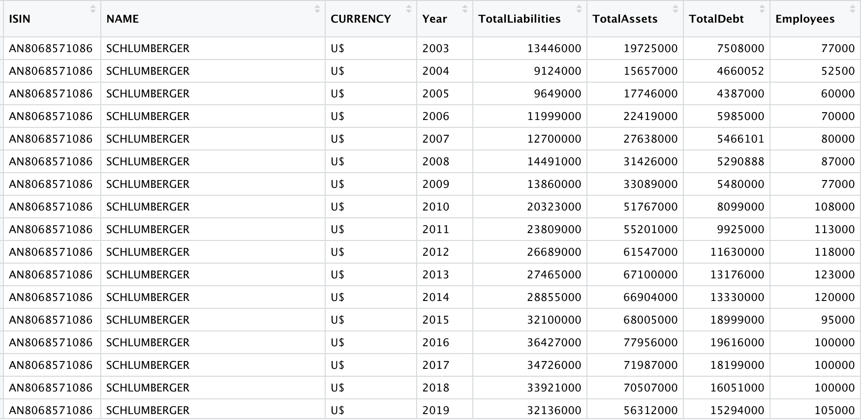861x420 pixels.
Task: Click the TotalAssets header label
Action: (x=625, y=19)
